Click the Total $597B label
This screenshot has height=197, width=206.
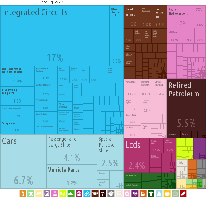pos(51,2)
